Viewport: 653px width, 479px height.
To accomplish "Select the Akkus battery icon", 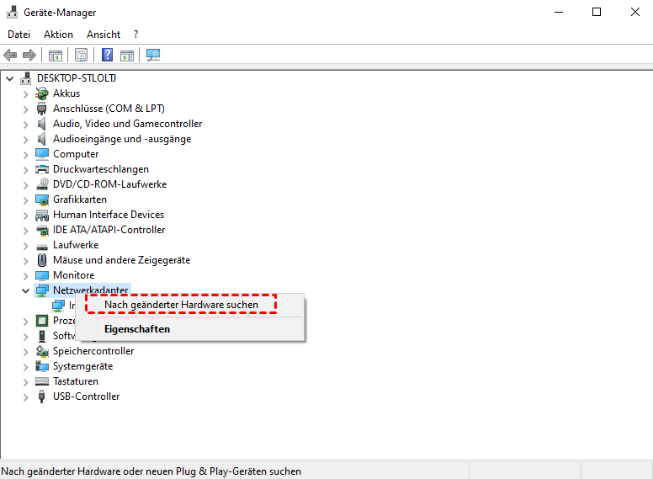I will pyautogui.click(x=41, y=93).
